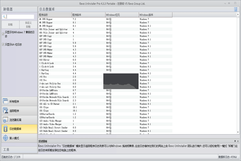Click the 自定义卸载 custom uninstall button
This screenshot has width=241, height=161.
point(28,24)
